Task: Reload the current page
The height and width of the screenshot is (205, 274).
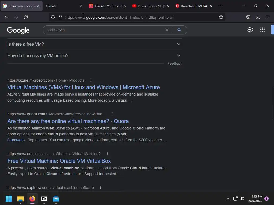Action: (26, 17)
